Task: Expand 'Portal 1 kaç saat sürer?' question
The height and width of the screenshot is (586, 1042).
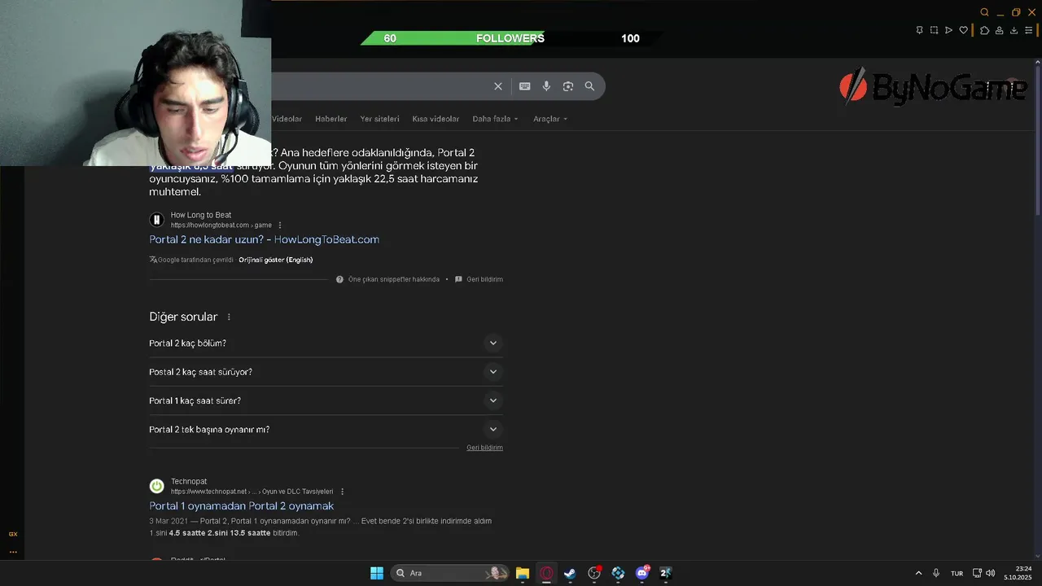Action: coord(326,400)
